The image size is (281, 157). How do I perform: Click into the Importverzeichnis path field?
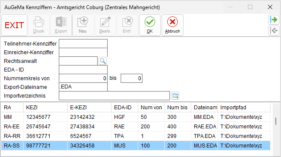(114, 95)
